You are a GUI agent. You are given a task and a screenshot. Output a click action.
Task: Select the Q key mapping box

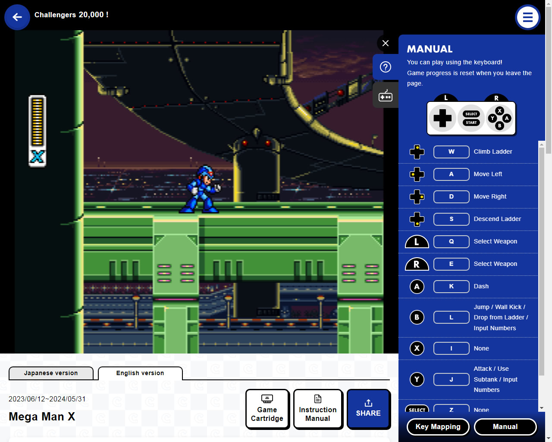pyautogui.click(x=452, y=242)
